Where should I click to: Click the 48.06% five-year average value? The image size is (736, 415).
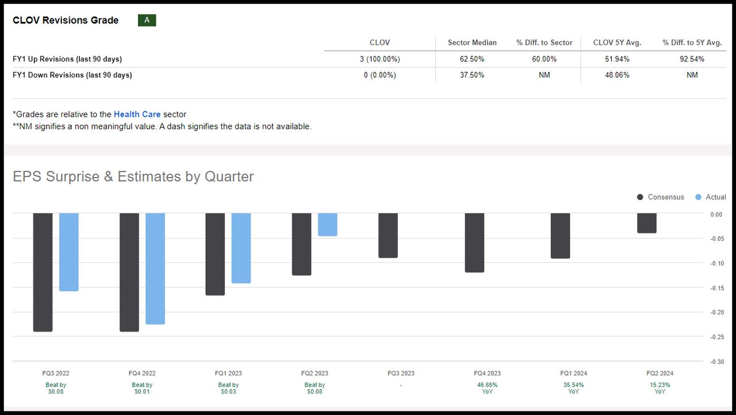[617, 75]
